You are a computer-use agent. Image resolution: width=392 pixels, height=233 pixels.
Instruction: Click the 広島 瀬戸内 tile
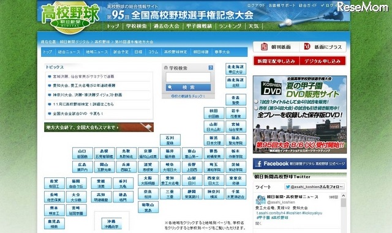click(83, 167)
